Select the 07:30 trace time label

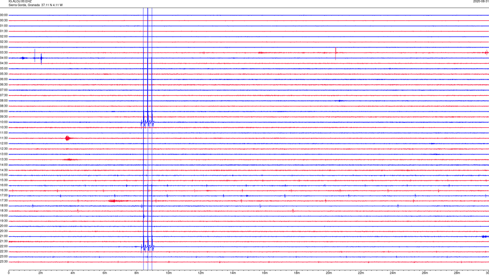4,95
